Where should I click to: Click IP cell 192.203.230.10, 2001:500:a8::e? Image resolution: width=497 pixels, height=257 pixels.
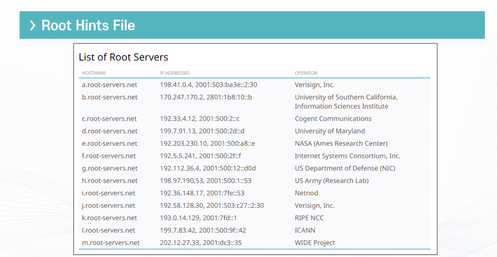click(x=207, y=144)
